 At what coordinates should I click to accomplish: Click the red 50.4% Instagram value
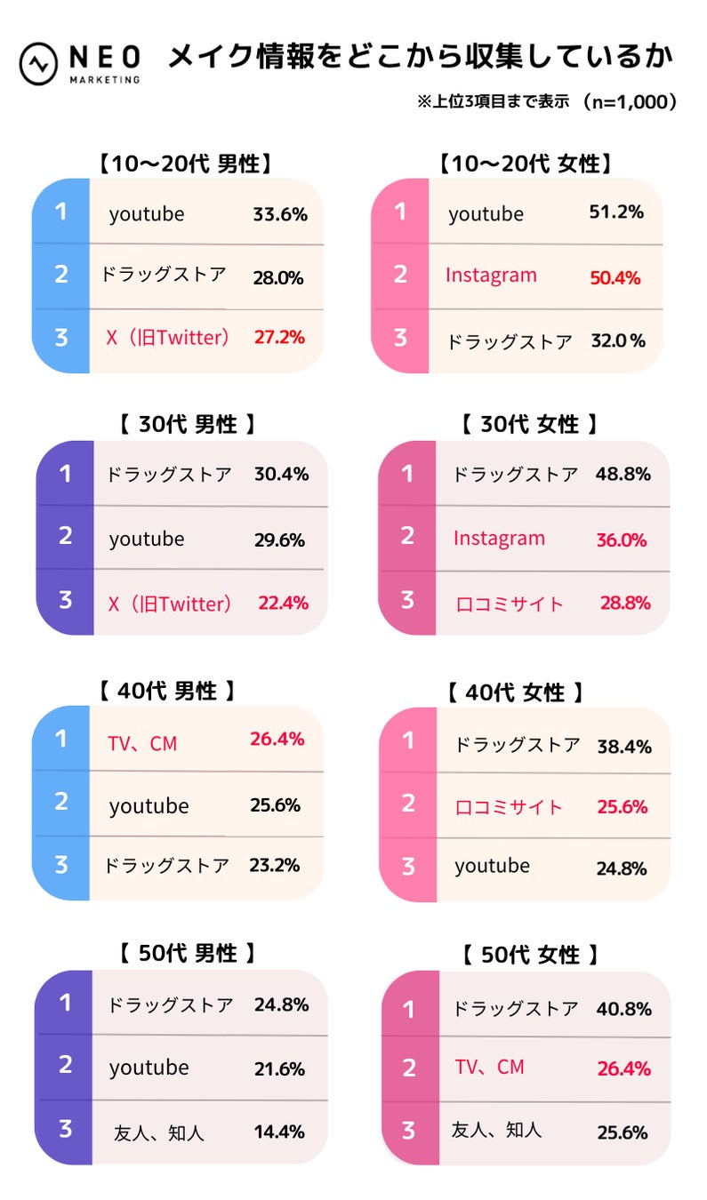point(615,277)
